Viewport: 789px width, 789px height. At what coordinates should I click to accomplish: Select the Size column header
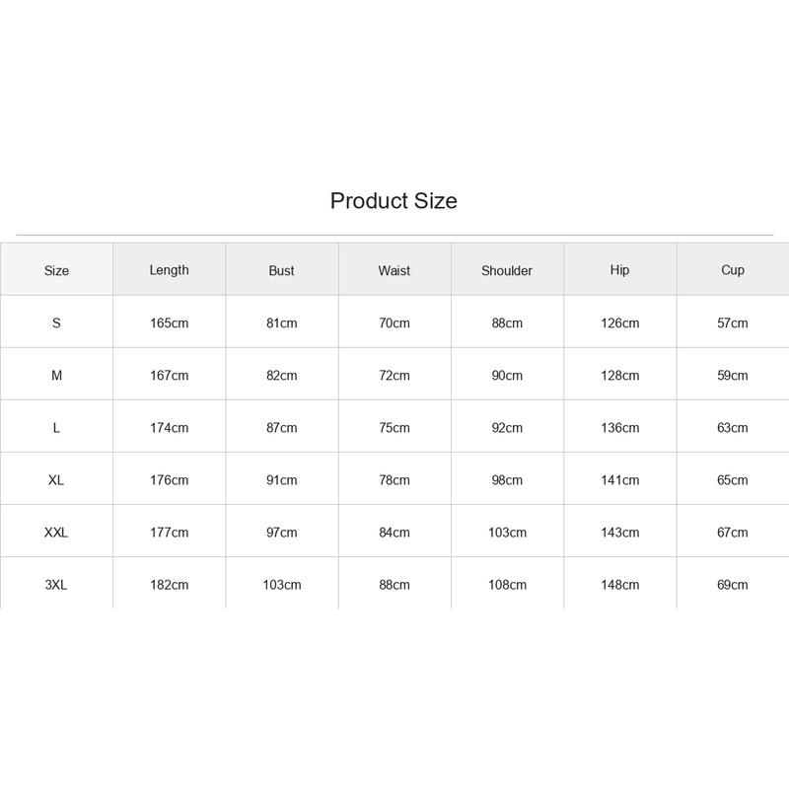click(x=56, y=270)
